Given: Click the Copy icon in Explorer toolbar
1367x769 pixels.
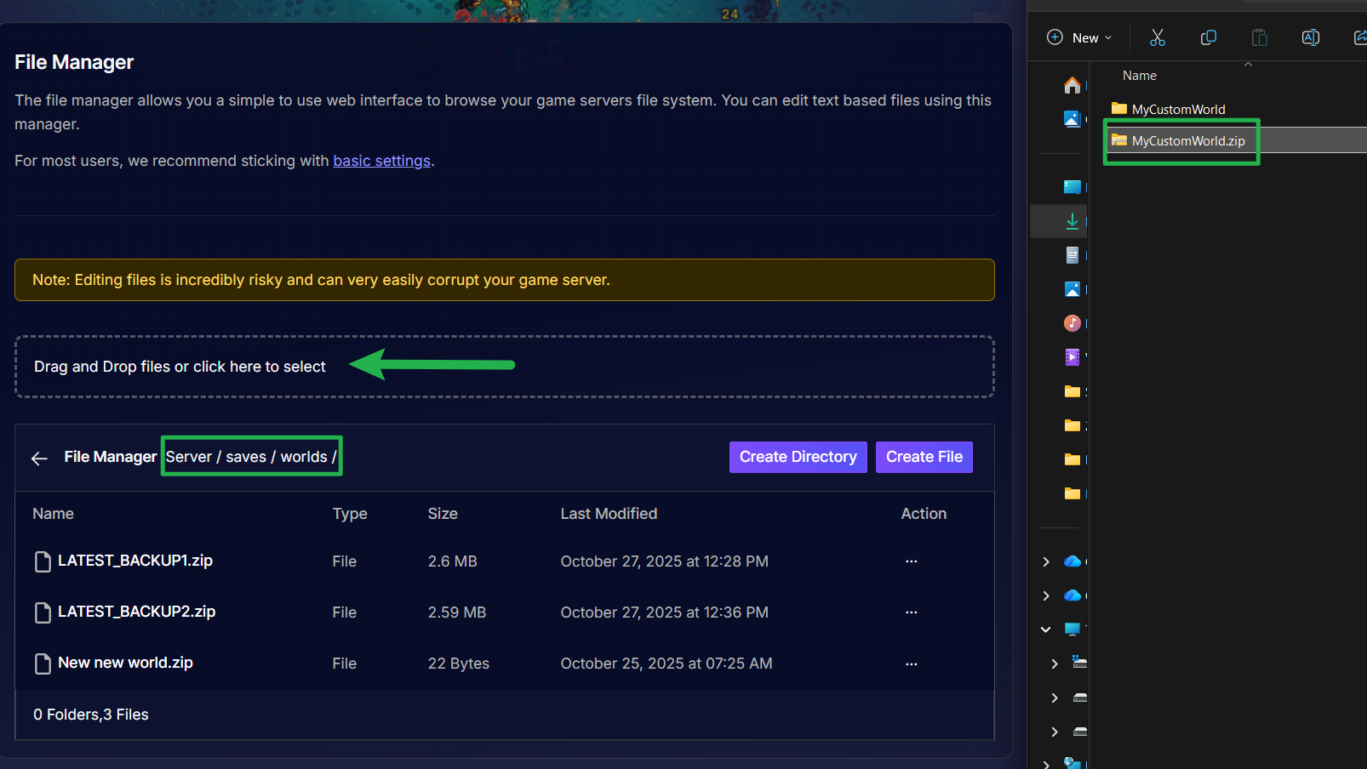Looking at the screenshot, I should point(1208,37).
